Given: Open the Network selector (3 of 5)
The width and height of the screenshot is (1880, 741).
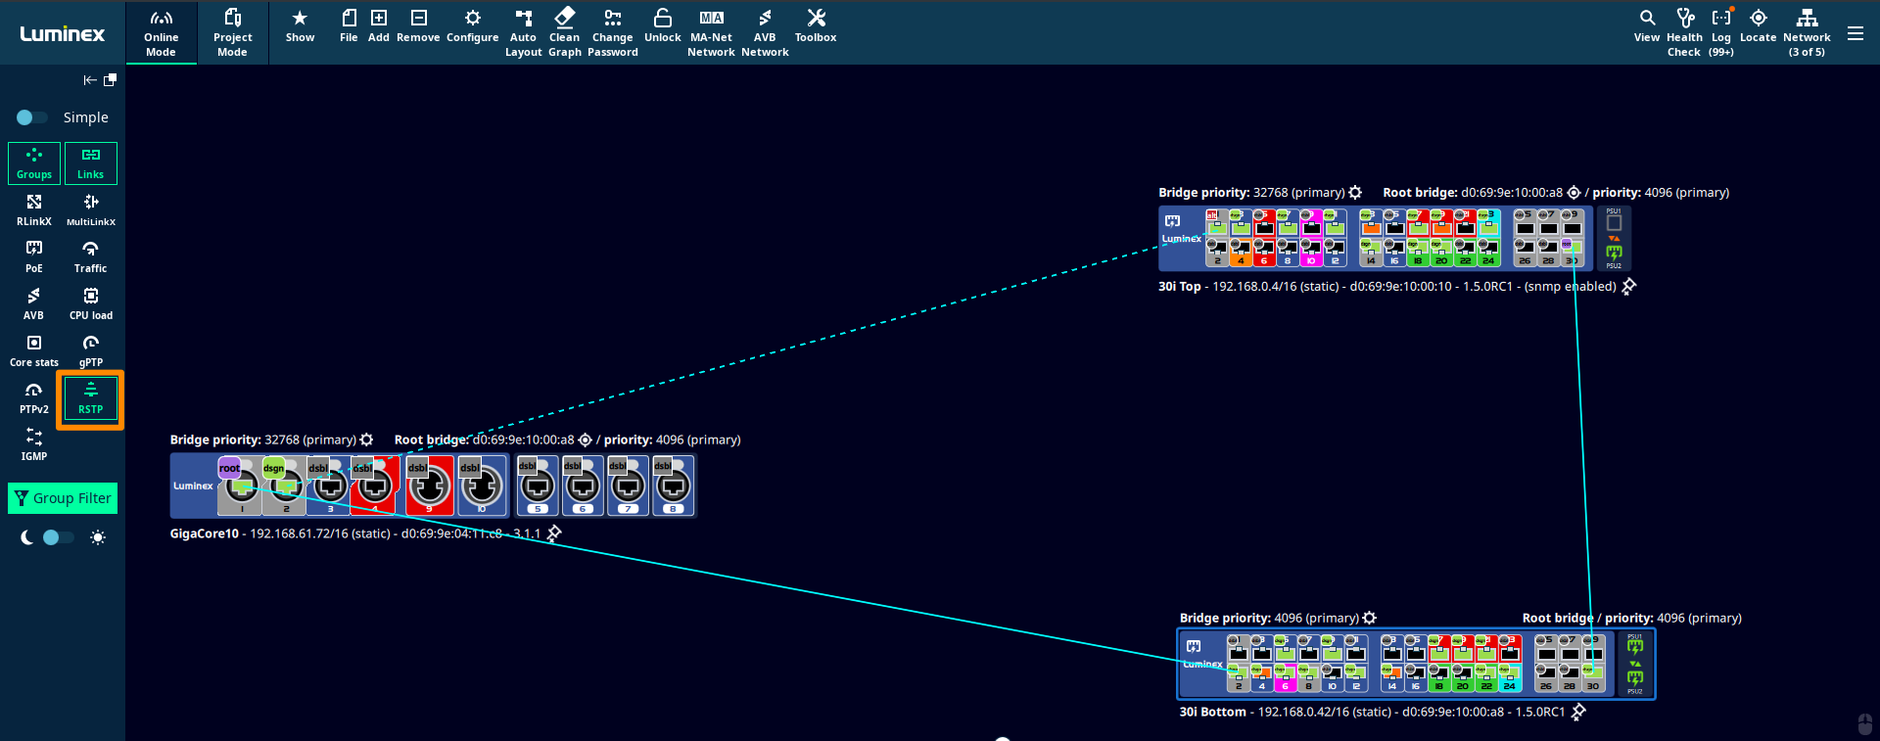Looking at the screenshot, I should [x=1807, y=31].
